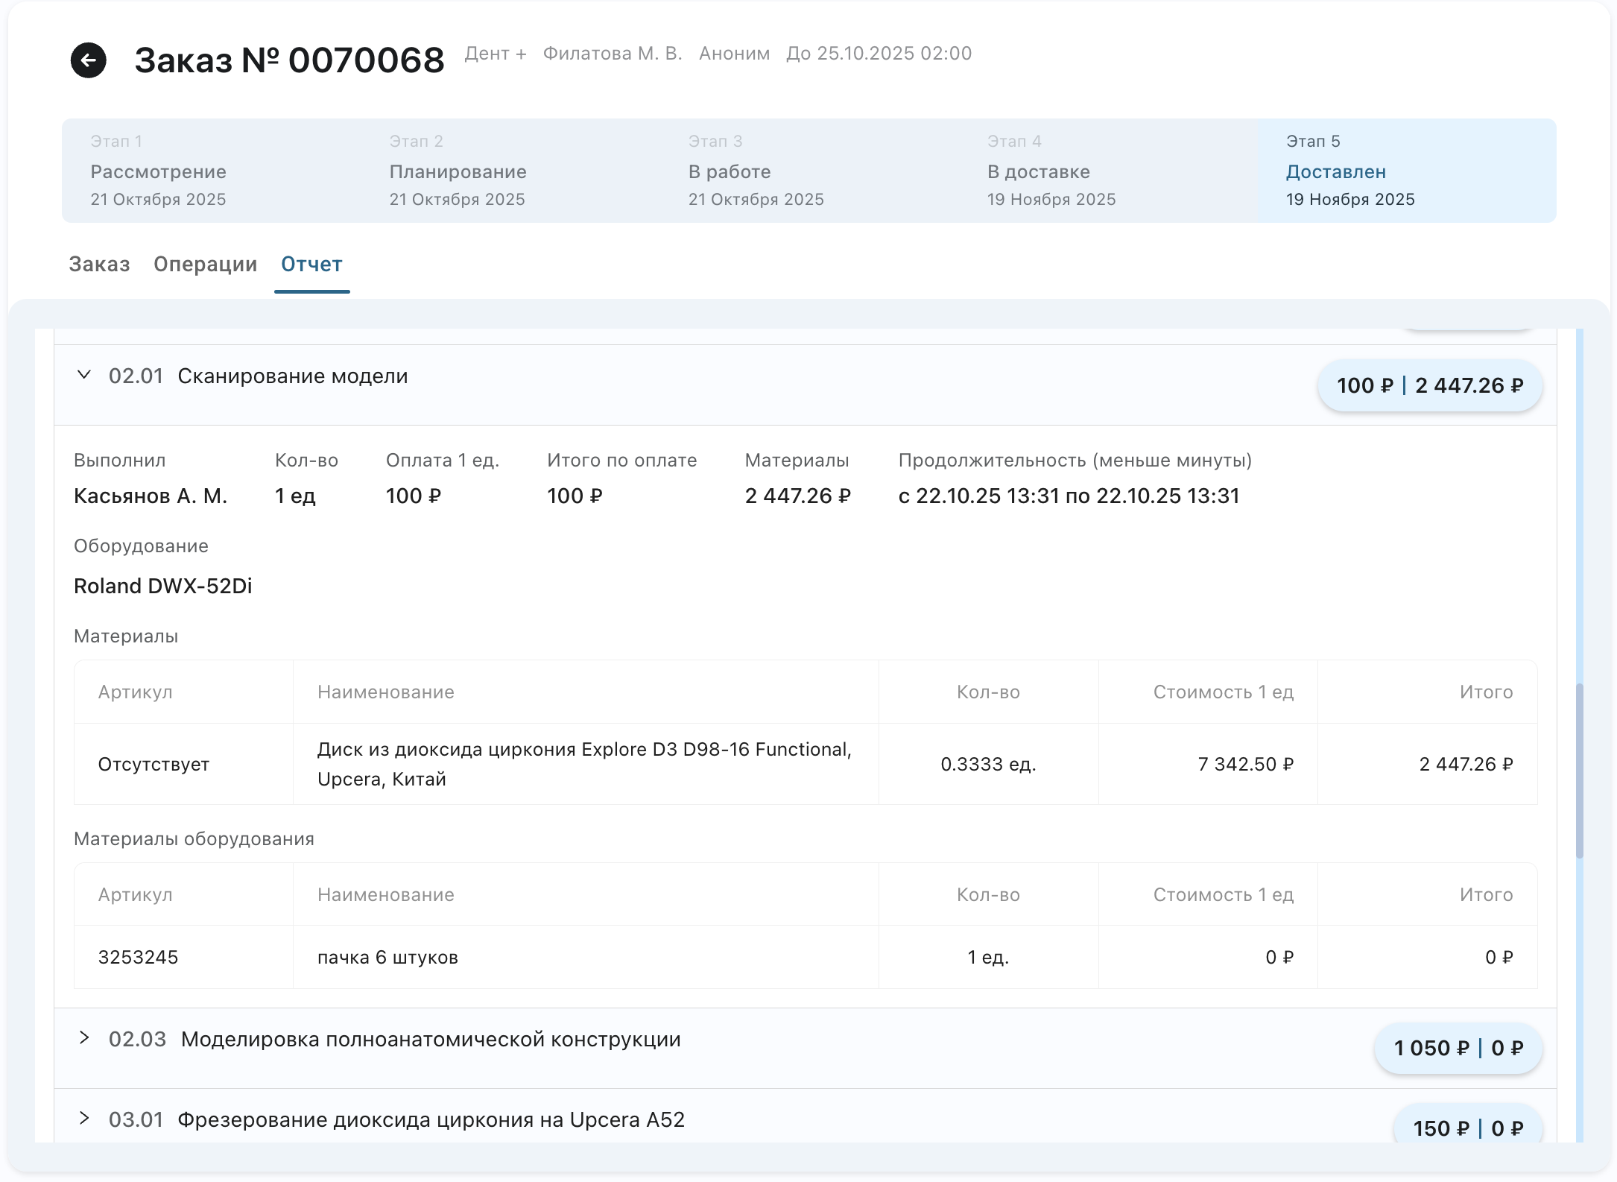Select the Отчет tab
This screenshot has height=1182, width=1617.
point(311,265)
